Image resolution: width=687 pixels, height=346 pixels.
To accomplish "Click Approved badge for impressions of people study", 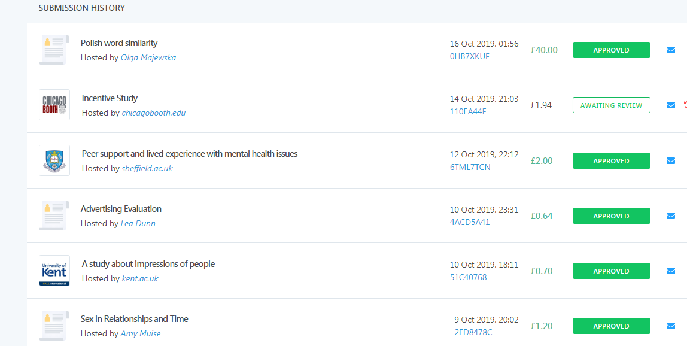I will (x=611, y=271).
